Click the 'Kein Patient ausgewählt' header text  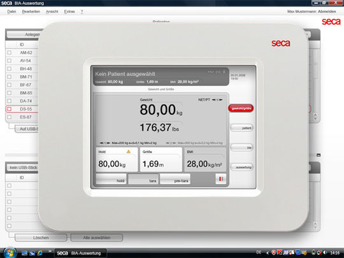click(x=125, y=74)
